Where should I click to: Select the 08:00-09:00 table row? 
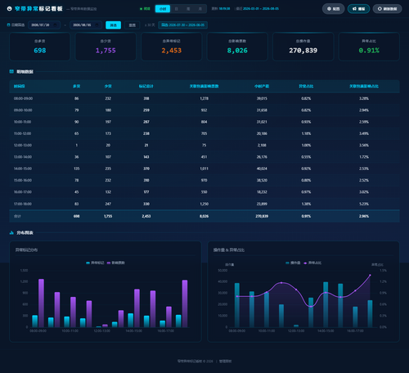(x=204, y=98)
